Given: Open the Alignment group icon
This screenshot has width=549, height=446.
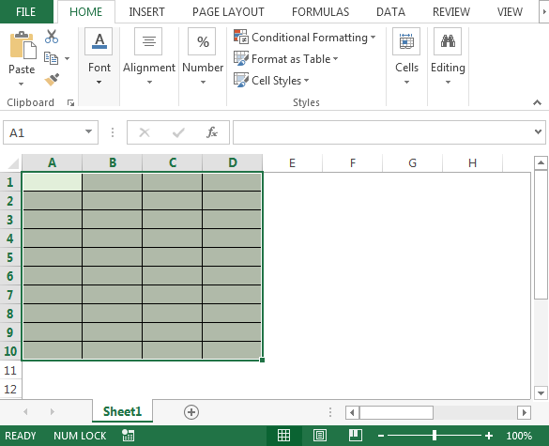Looking at the screenshot, I should coord(148,41).
